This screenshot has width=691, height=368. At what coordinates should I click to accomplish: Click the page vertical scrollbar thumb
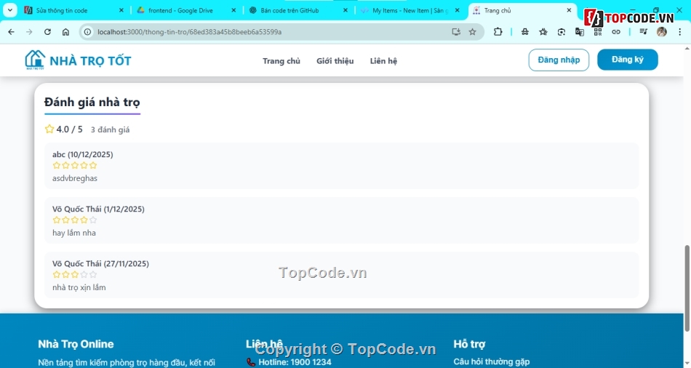point(687,289)
